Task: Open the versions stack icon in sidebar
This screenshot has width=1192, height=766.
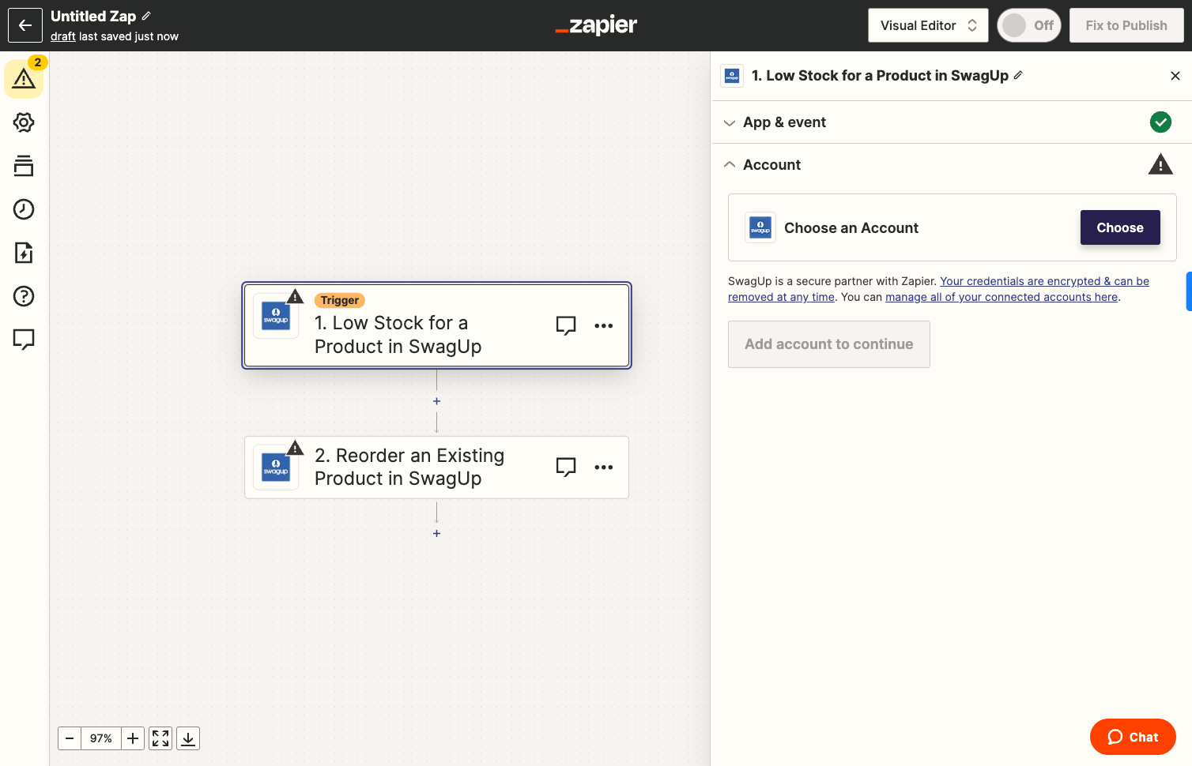Action: pos(24,166)
